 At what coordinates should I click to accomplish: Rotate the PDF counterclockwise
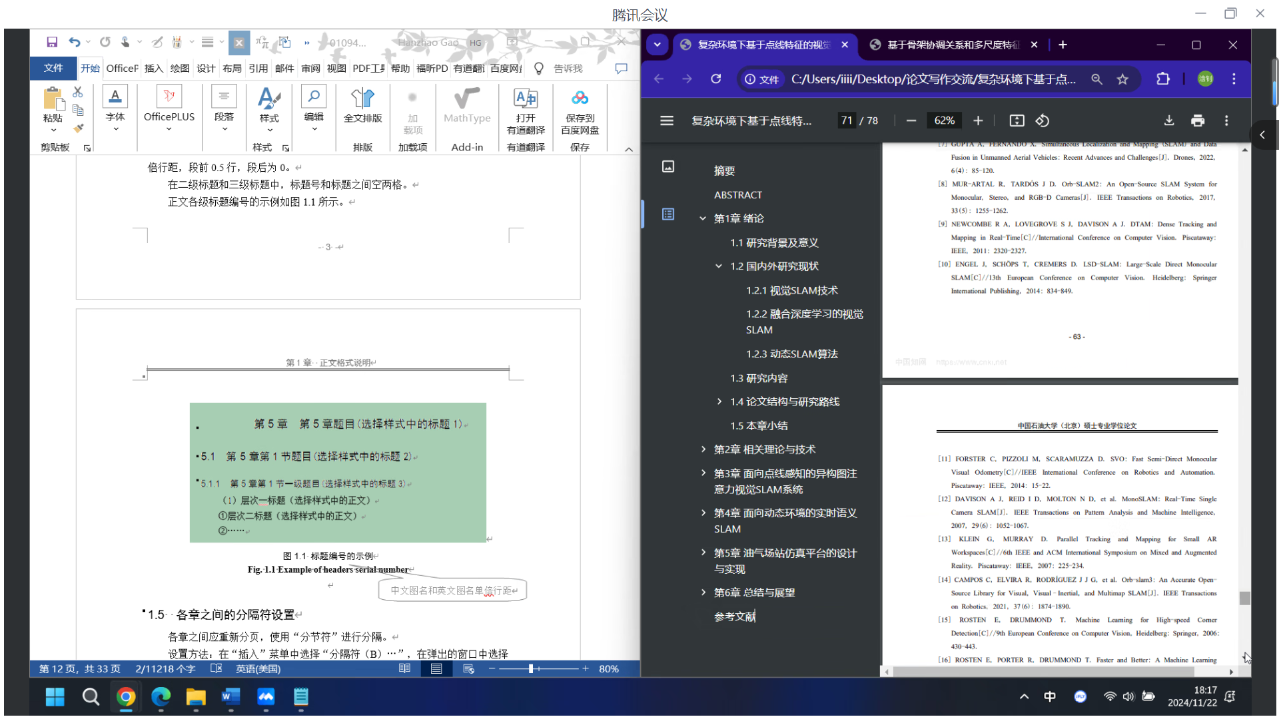pyautogui.click(x=1043, y=120)
